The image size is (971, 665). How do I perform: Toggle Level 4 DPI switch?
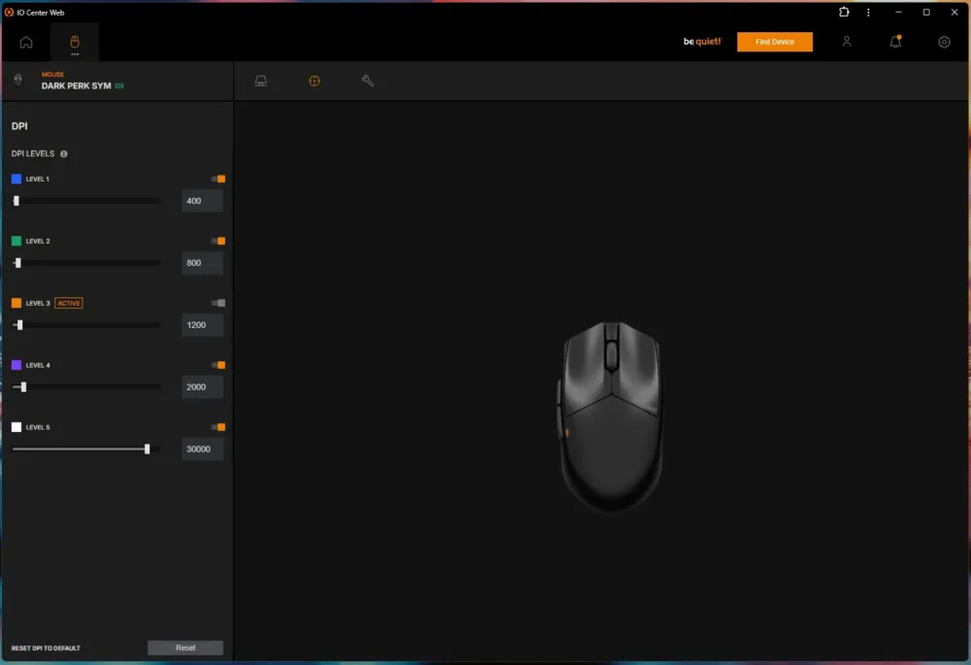[x=218, y=365]
